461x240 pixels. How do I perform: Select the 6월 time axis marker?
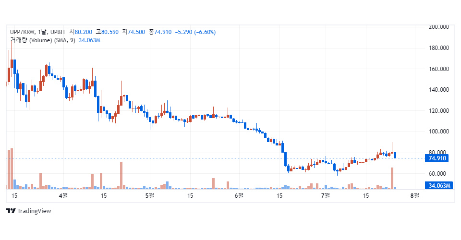tap(238, 196)
